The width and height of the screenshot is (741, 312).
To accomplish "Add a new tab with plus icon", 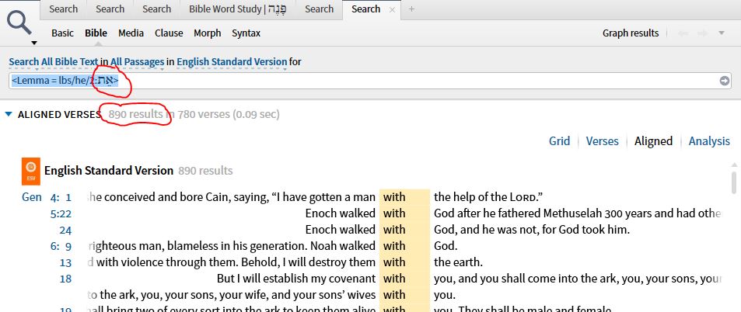I will (411, 9).
